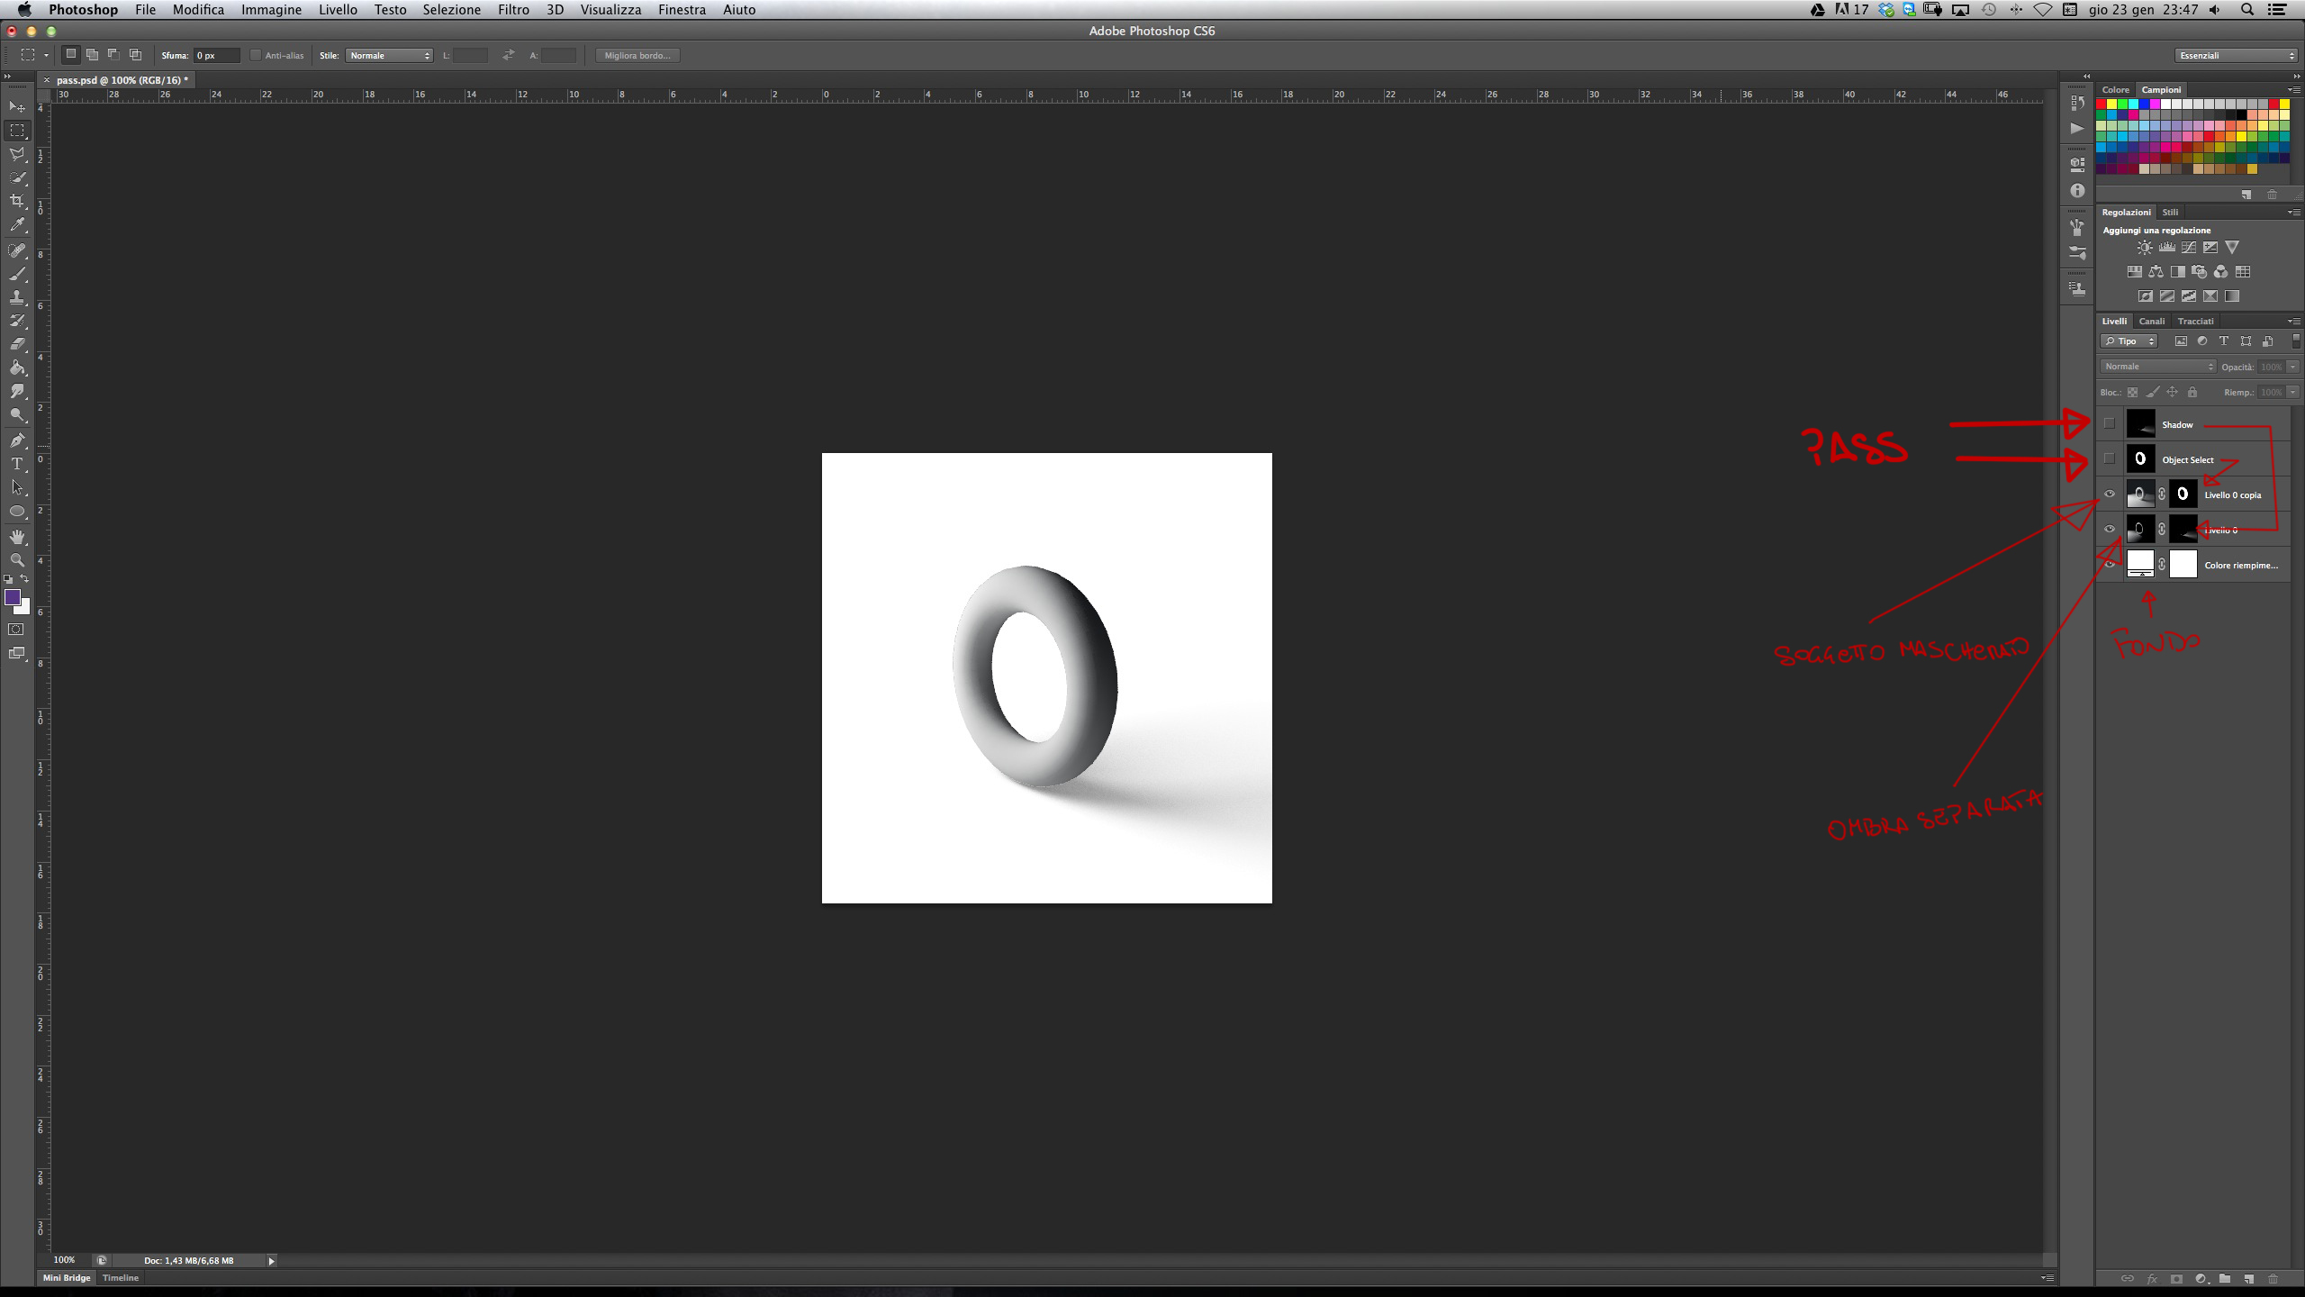Select the Horizontal Type tool
Image resolution: width=2305 pixels, height=1297 pixels.
coord(17,464)
